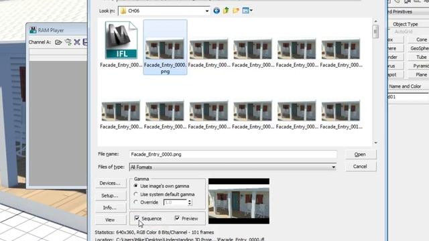Screen dimensions: 429x241
Task: Click the Statistics 640x360 text line
Action: point(155,232)
